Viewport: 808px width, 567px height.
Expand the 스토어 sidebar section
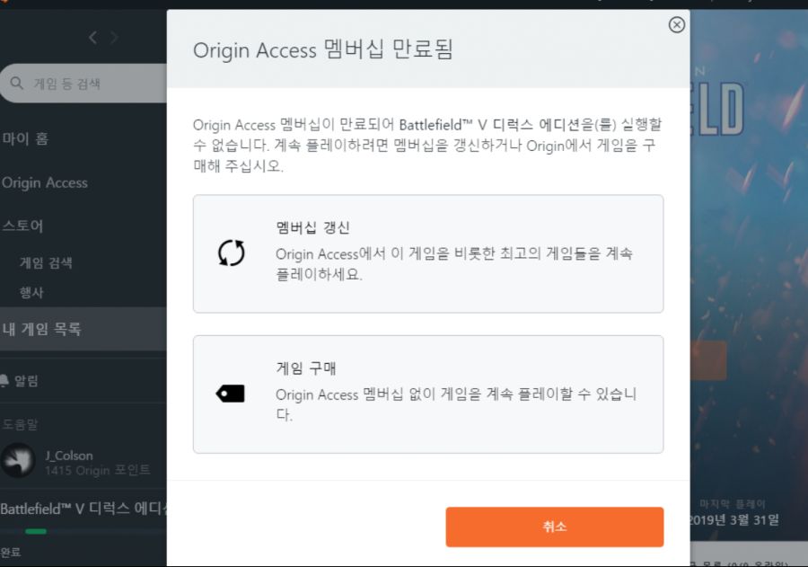coord(22,226)
